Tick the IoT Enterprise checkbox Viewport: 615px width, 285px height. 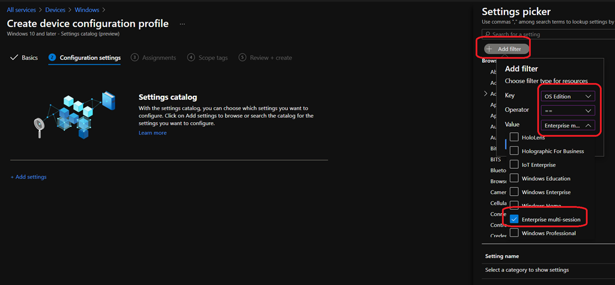(x=514, y=165)
